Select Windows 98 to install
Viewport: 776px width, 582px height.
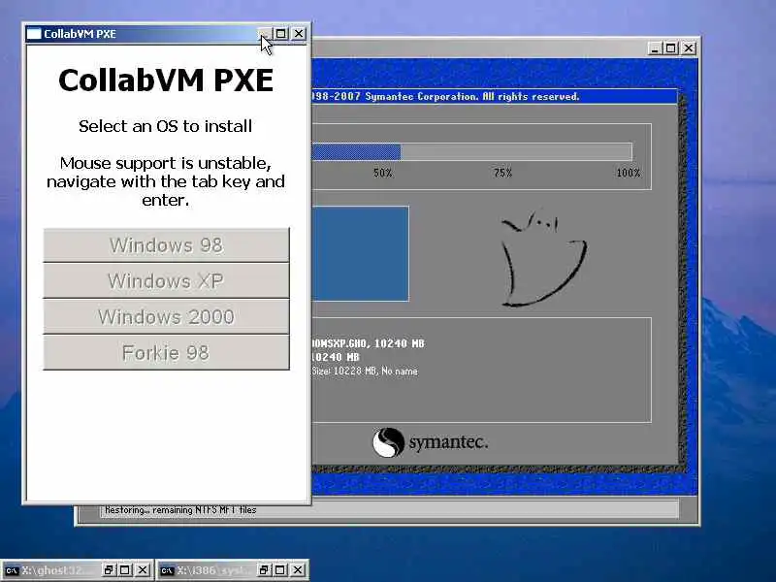click(x=166, y=245)
